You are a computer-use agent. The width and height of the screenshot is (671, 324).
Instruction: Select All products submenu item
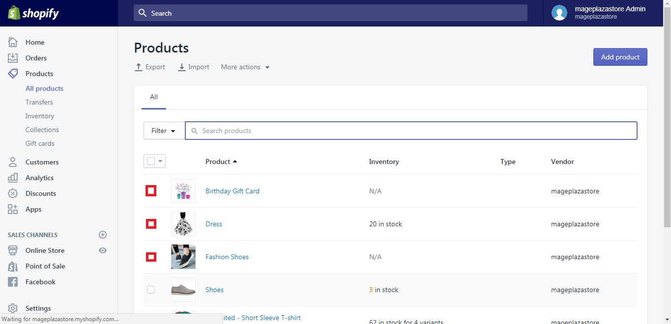click(x=44, y=88)
